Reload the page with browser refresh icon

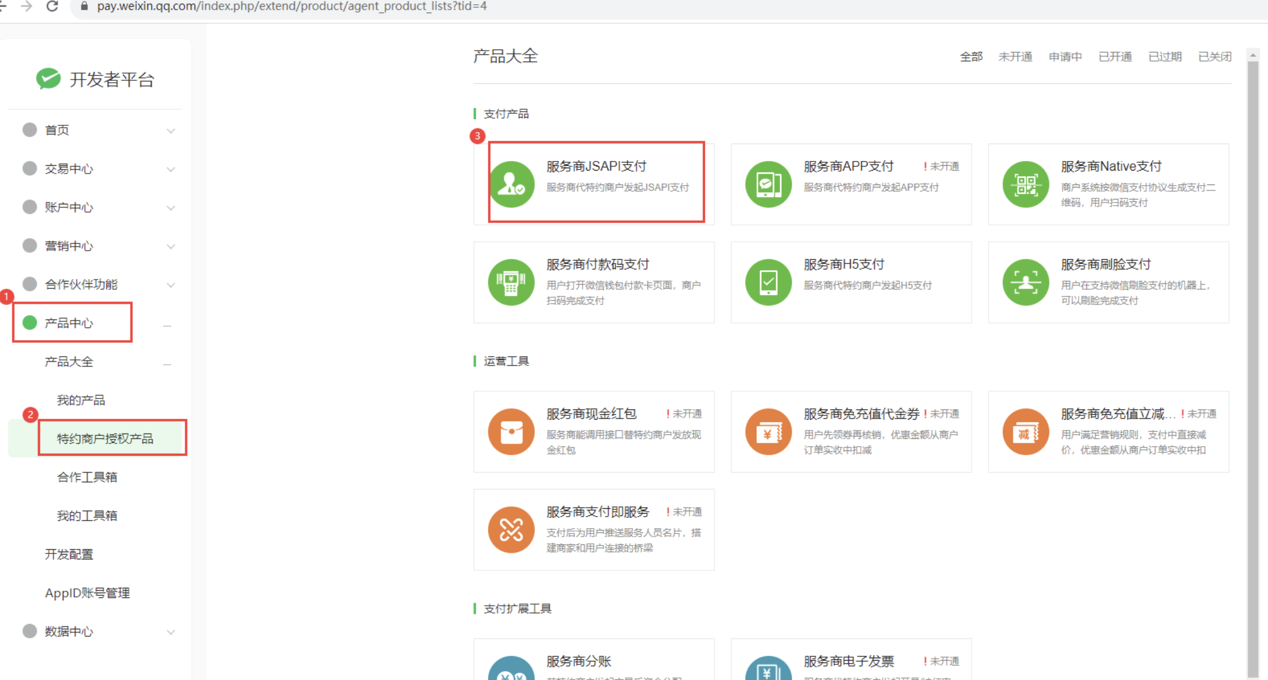tap(52, 6)
